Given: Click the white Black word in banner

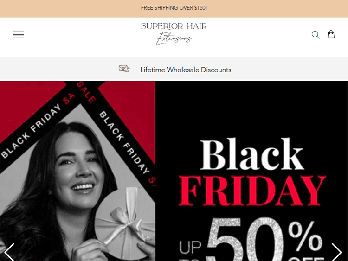Looking at the screenshot, I should 252,153.
